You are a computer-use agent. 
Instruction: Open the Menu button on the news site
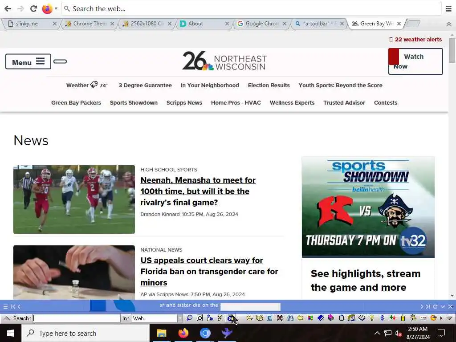[x=28, y=61]
